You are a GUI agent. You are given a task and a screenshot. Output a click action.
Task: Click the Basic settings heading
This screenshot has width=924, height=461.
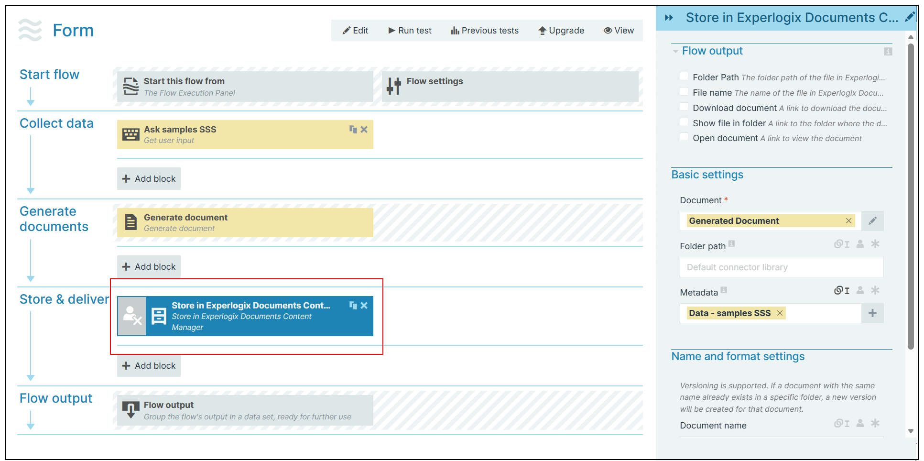[707, 175]
